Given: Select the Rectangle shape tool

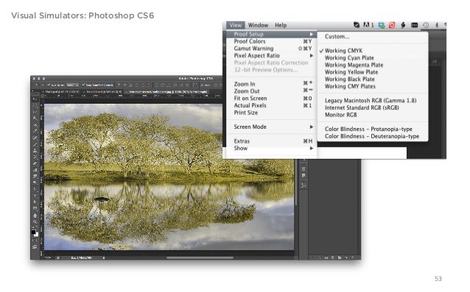Looking at the screenshot, I should coord(35,208).
